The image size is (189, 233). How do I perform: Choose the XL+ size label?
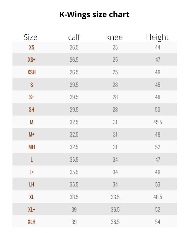pyautogui.click(x=31, y=210)
